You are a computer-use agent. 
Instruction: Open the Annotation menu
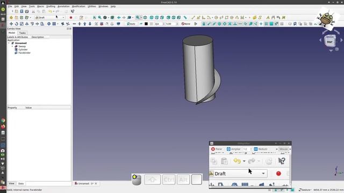pyautogui.click(x=63, y=6)
